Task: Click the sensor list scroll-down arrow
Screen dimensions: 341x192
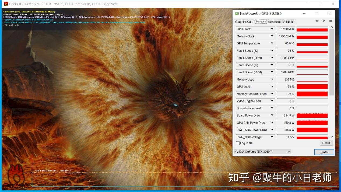Action: pyautogui.click(x=332, y=137)
